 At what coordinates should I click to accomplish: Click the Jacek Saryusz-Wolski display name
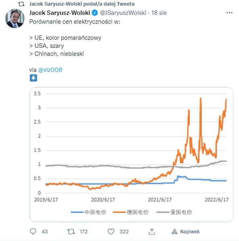pos(60,13)
